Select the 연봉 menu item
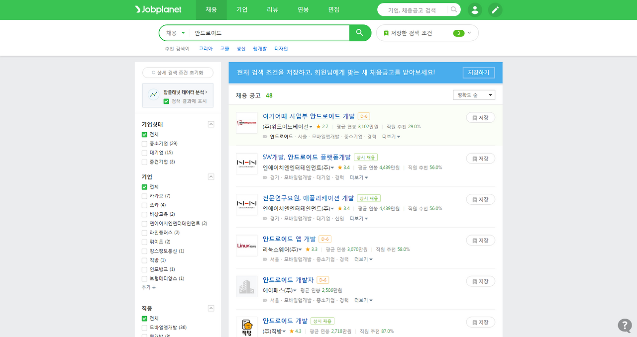The image size is (637, 337). pos(303,9)
